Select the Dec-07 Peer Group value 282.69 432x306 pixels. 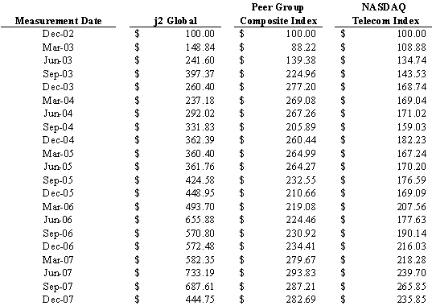301,300
